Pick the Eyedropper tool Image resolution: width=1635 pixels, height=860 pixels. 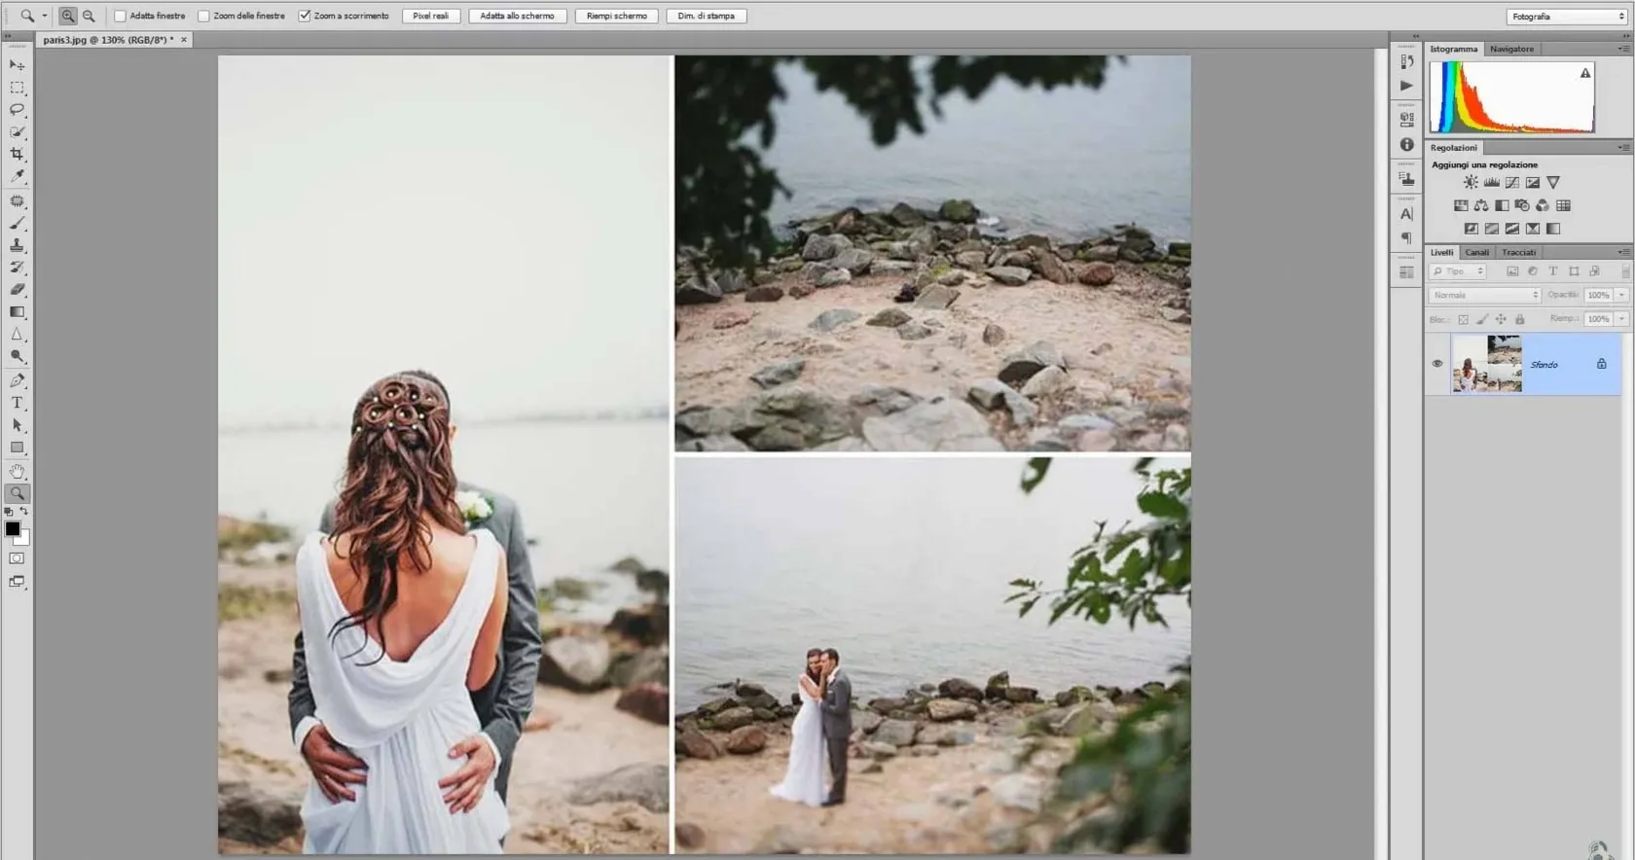pyautogui.click(x=17, y=176)
